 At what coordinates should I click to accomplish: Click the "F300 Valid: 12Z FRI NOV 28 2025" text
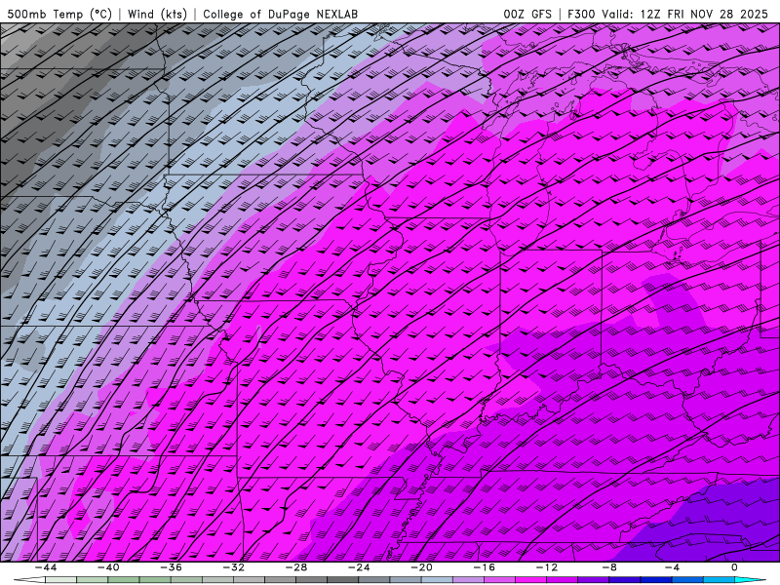coord(668,14)
